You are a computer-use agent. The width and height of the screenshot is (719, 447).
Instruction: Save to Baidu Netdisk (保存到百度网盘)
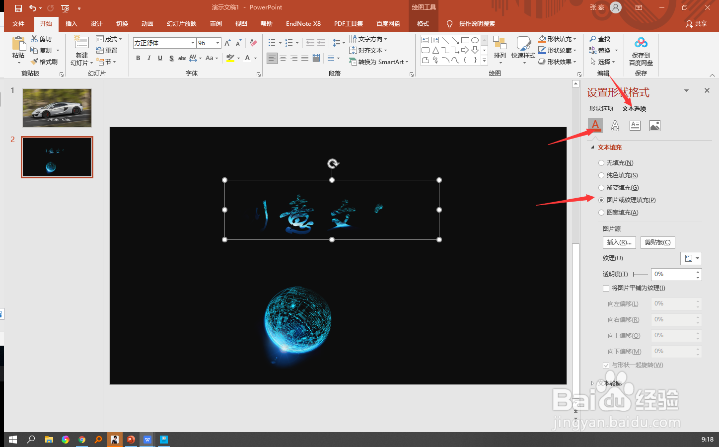(641, 51)
